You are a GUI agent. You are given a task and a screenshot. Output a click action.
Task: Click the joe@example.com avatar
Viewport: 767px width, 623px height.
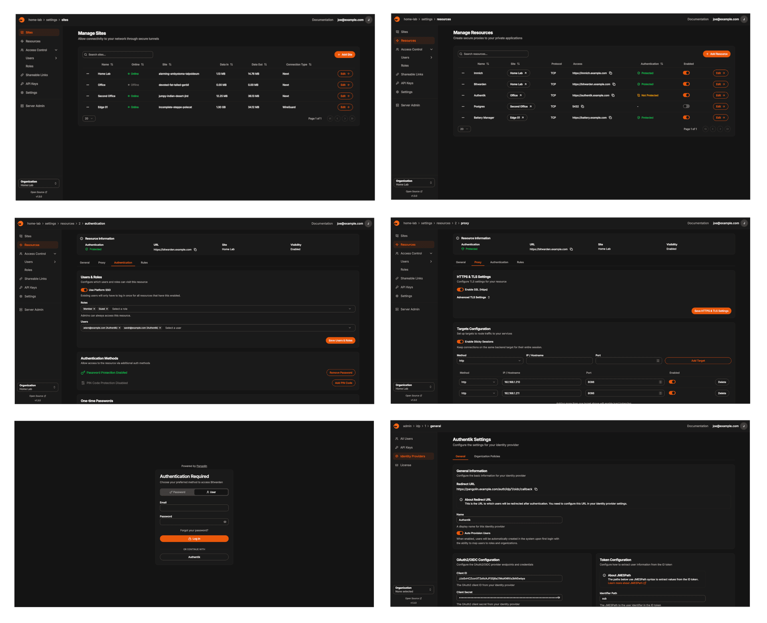(x=368, y=20)
